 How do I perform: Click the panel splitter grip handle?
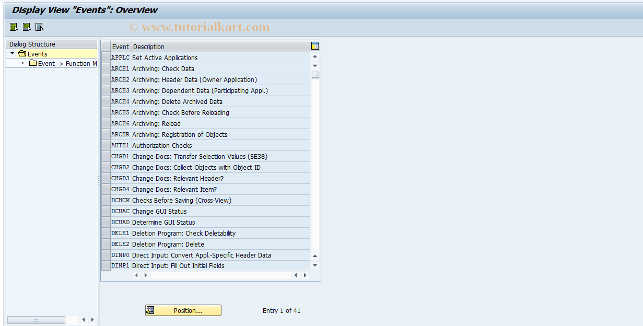(98, 180)
